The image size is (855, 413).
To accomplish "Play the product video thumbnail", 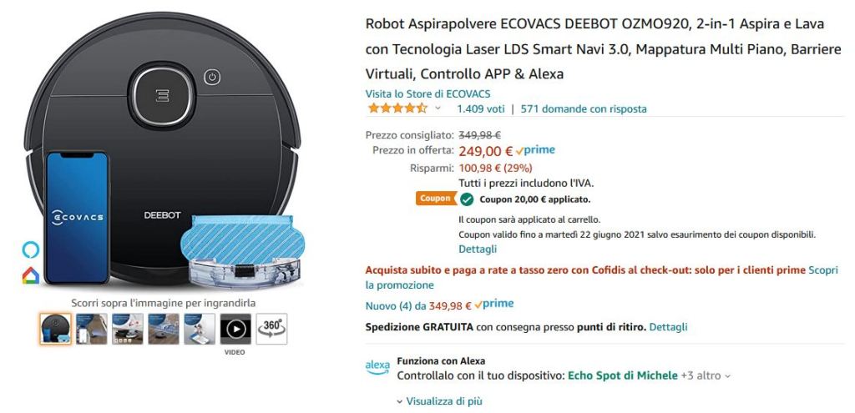I will 235,329.
